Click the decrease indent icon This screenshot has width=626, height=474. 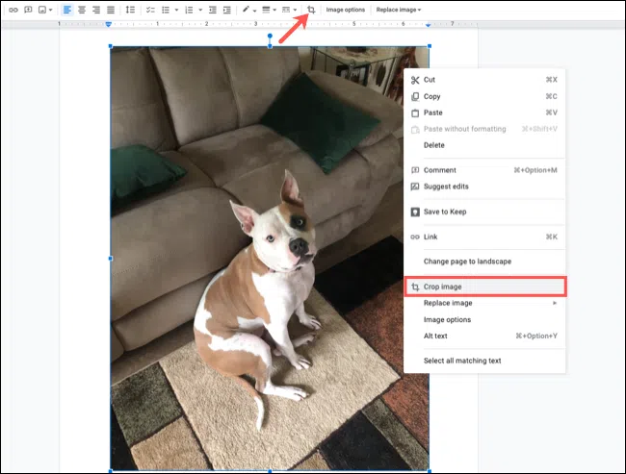[210, 10]
